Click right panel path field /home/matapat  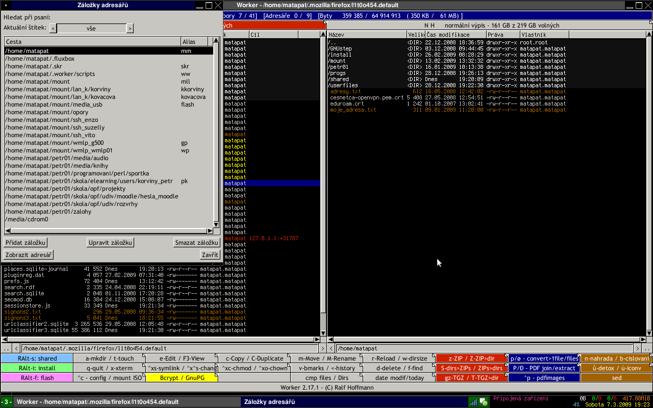484,348
